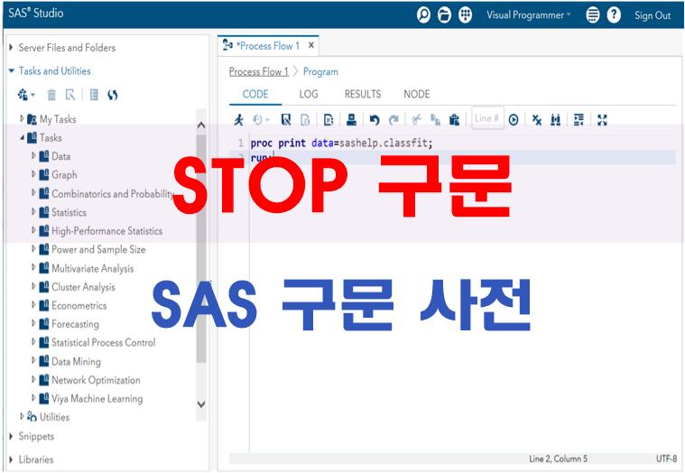Click the search magnifier icon in header
This screenshot has height=473, width=685.
click(423, 14)
